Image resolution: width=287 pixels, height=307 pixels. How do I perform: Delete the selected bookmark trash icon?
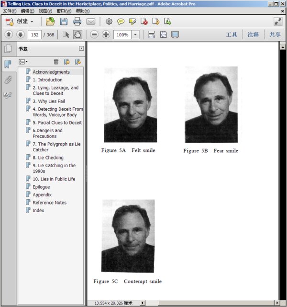[56, 62]
